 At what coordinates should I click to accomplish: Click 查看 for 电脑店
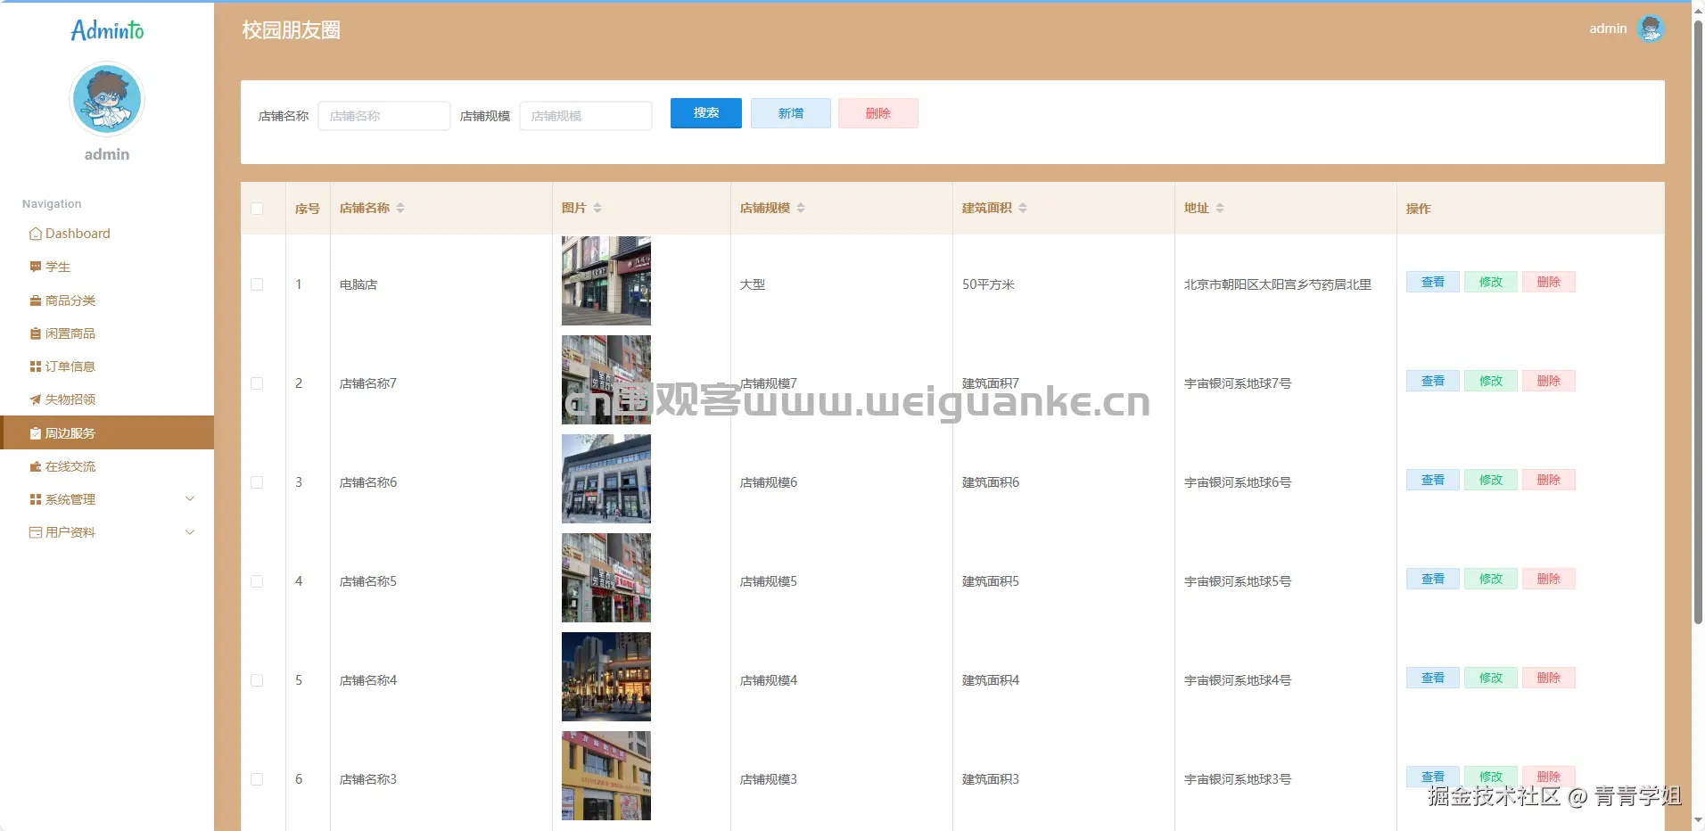tap(1433, 282)
